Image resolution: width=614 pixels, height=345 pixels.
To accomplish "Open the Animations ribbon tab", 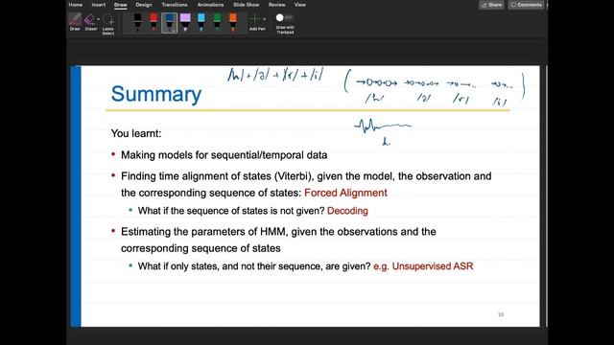I will [210, 5].
